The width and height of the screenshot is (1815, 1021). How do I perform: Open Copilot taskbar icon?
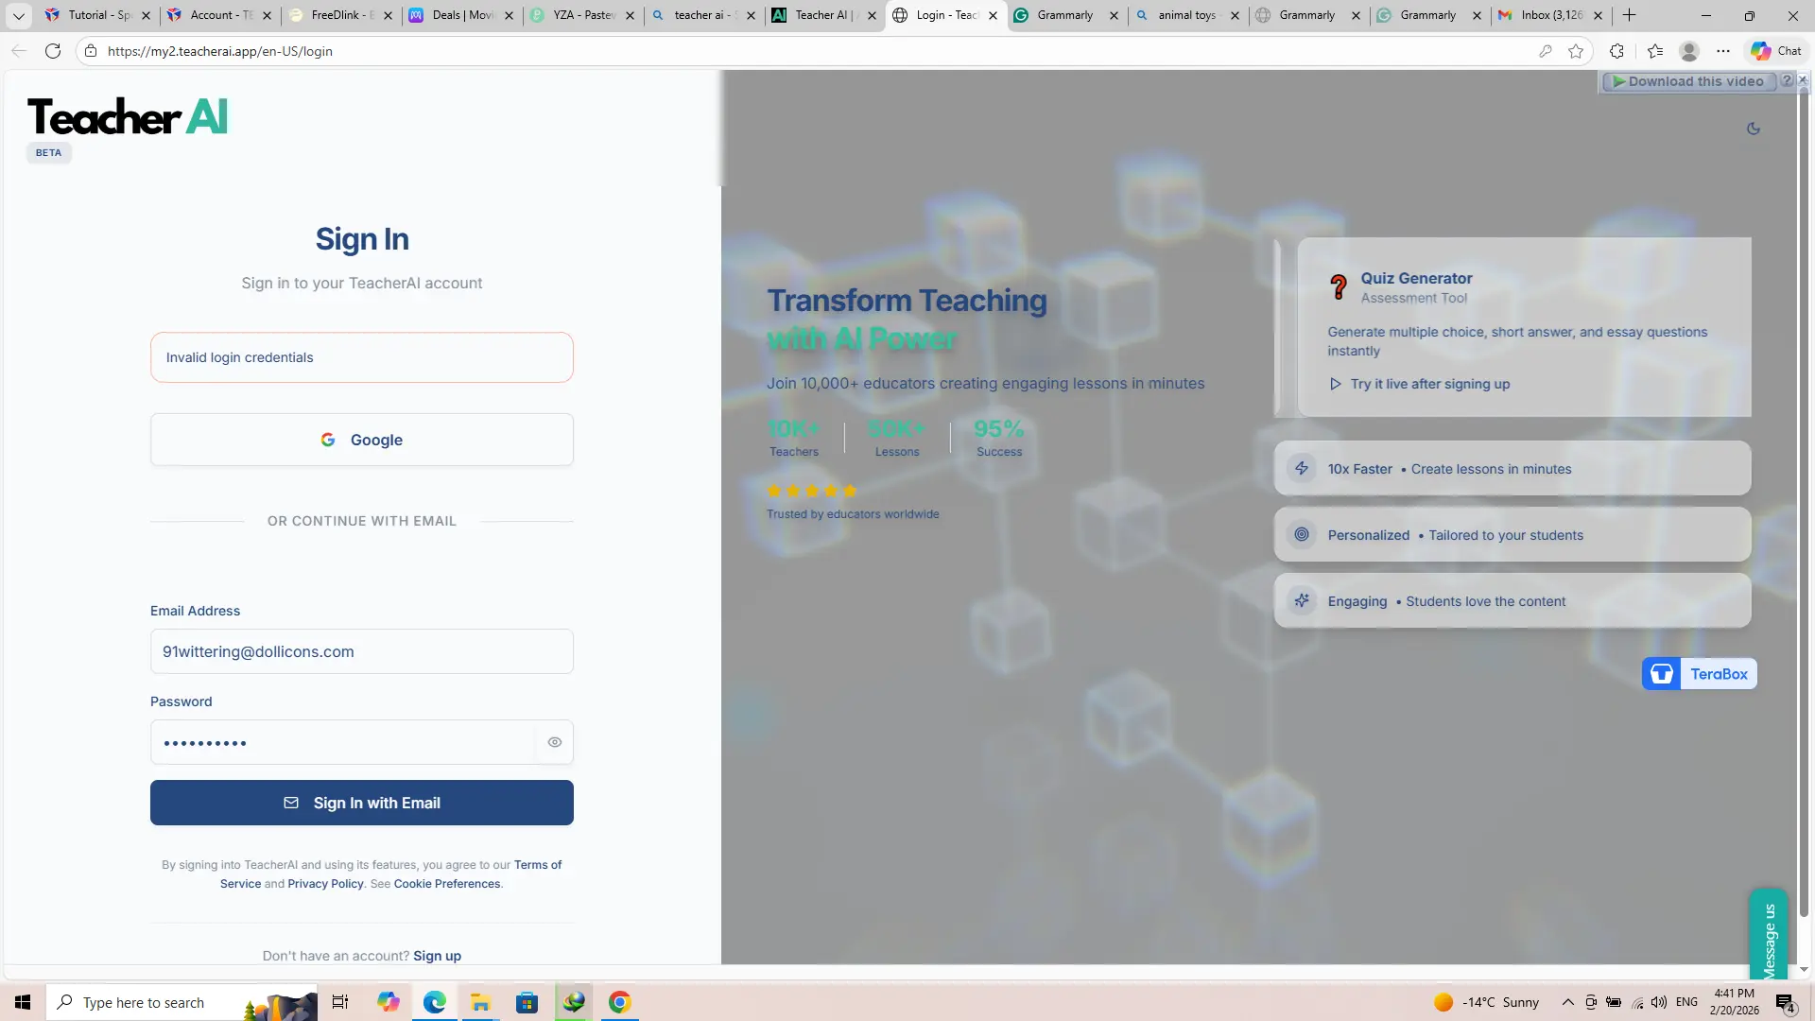coord(388,1002)
